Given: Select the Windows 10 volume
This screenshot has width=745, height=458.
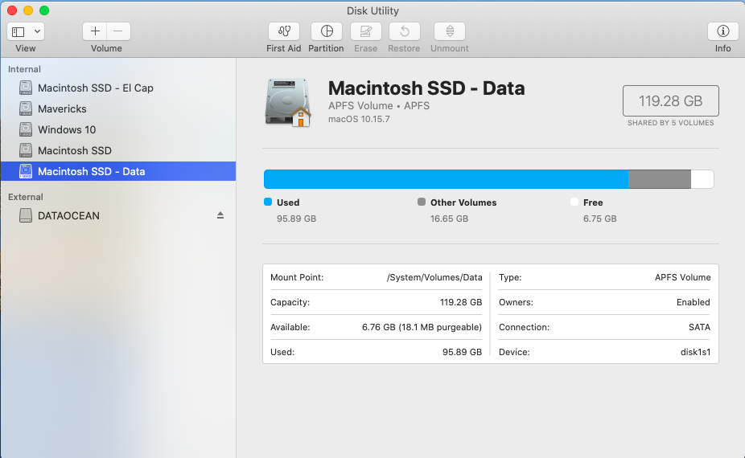Looking at the screenshot, I should click(117, 129).
